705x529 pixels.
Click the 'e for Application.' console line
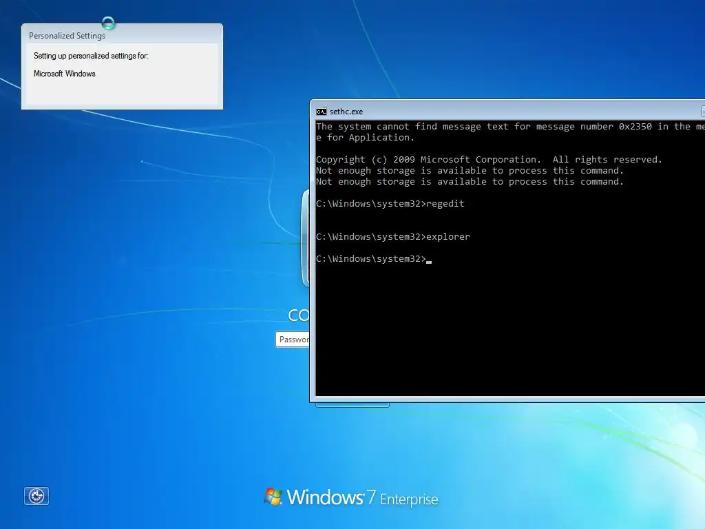click(x=365, y=138)
